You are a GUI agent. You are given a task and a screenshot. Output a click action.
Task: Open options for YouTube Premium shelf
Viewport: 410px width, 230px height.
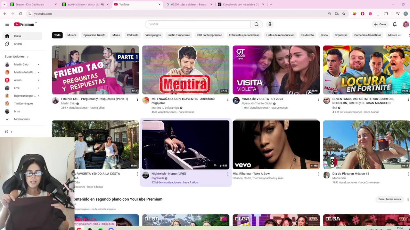coord(408,199)
